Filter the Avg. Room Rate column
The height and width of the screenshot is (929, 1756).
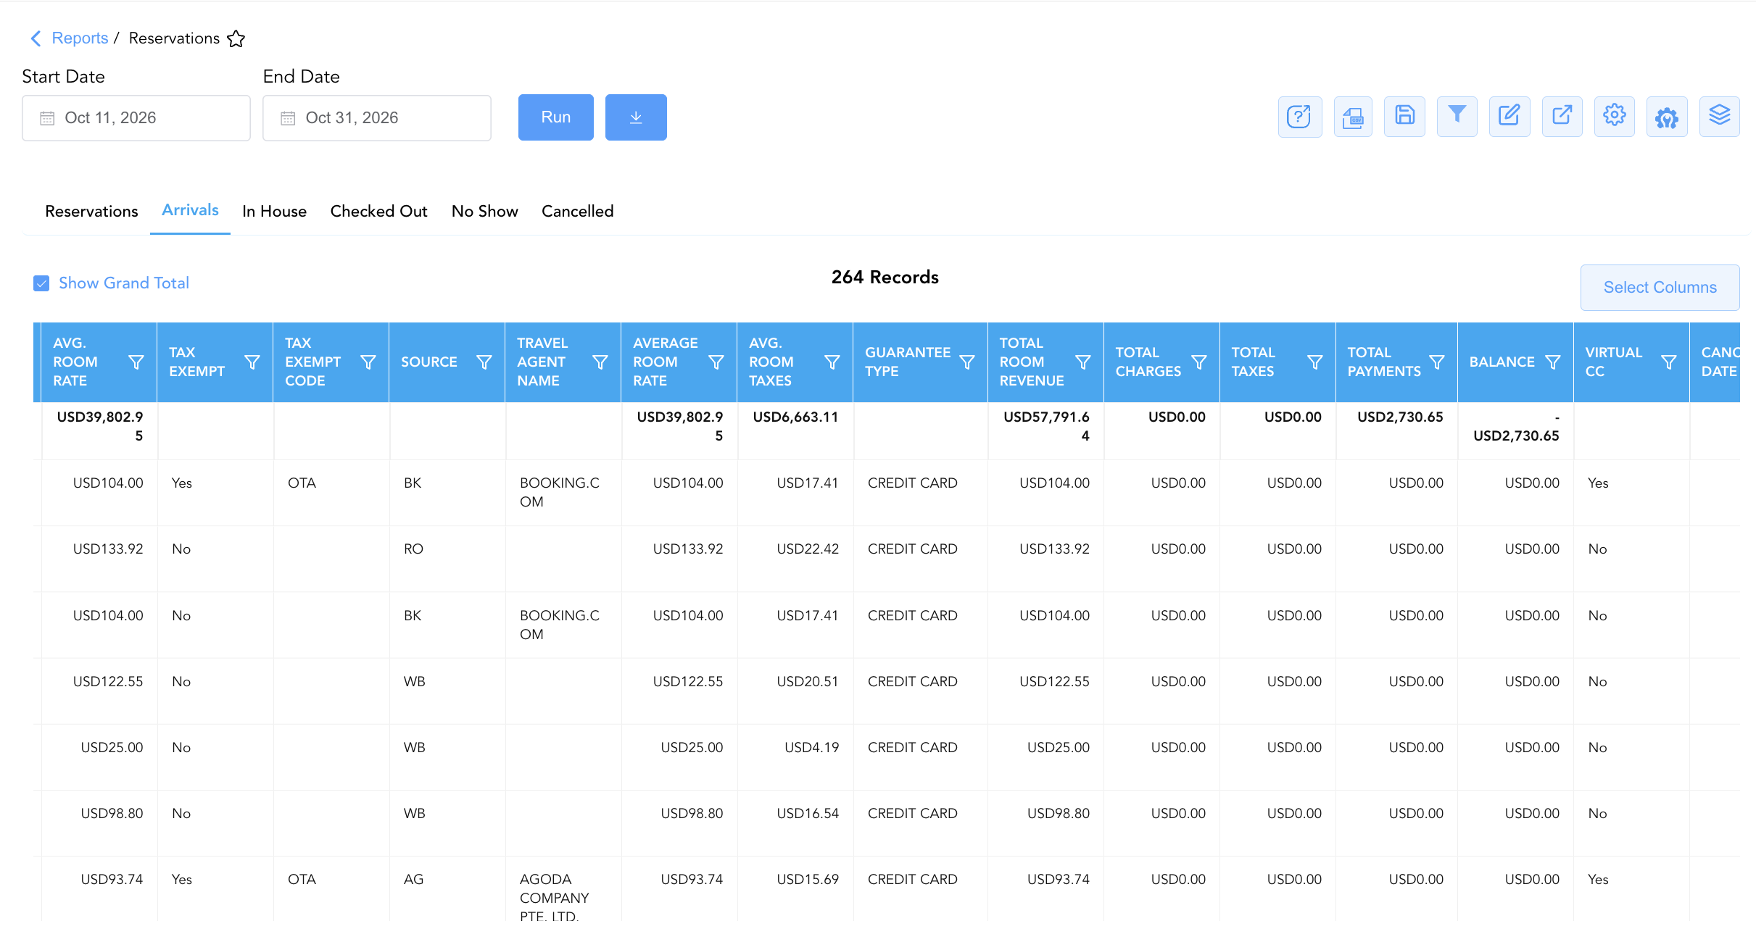pyautogui.click(x=136, y=362)
